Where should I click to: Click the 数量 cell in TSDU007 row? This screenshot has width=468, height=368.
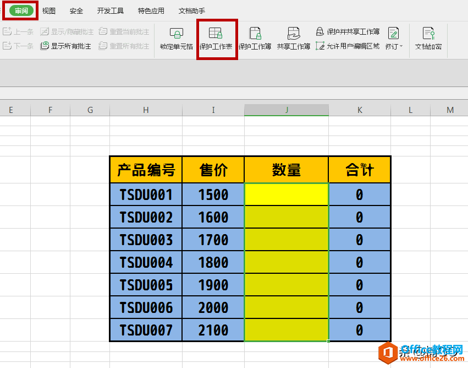tap(287, 330)
